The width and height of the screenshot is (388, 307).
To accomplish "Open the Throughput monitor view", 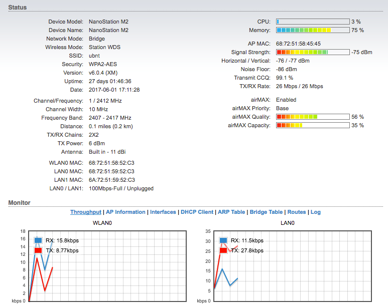I will 85,212.
